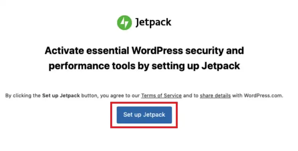The height and width of the screenshot is (151, 298).
Task: Click the word WordPress in the heading
Action: click(x=157, y=51)
